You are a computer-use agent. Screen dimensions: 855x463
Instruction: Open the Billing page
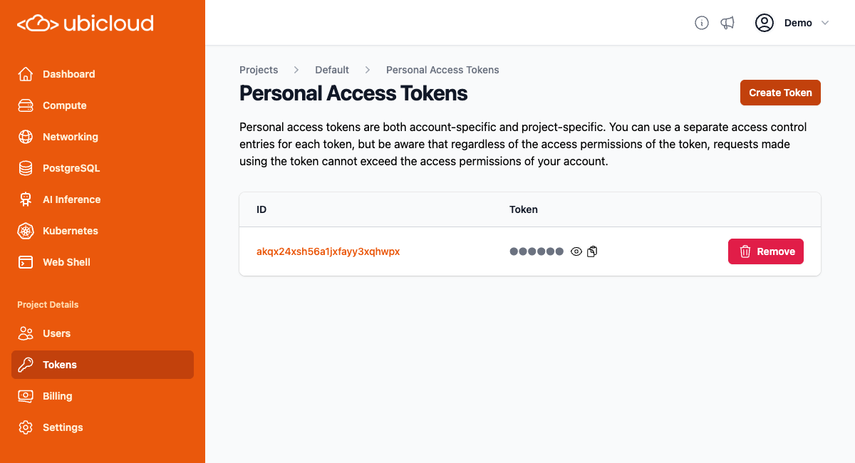(x=57, y=396)
